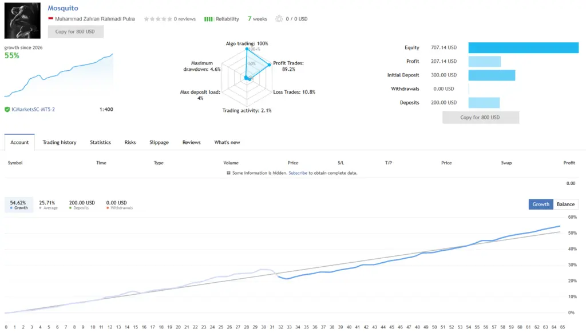The height and width of the screenshot is (333, 586).
Task: Click the Swap column header
Action: (x=506, y=163)
